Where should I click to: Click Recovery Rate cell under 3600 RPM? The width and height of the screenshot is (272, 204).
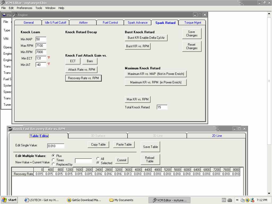point(127,174)
